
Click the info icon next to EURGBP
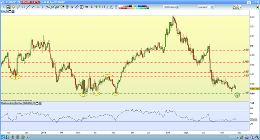[x=19, y=2]
